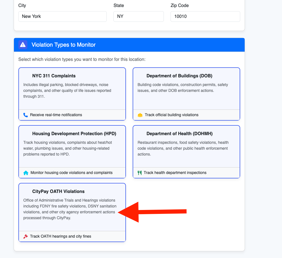Click the State field containing NY
This screenshot has height=258, width=282.
tap(138, 16)
